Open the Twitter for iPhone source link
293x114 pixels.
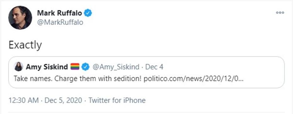[117, 100]
